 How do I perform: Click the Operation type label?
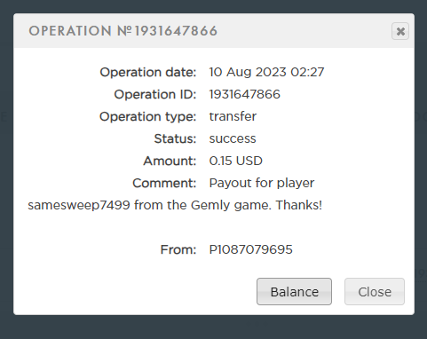[x=147, y=116]
